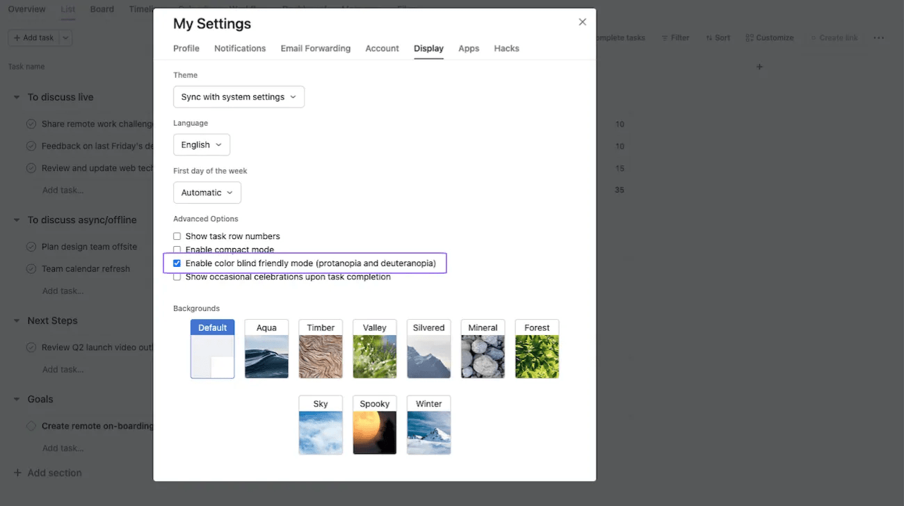Open the Customize view option

[769, 38]
